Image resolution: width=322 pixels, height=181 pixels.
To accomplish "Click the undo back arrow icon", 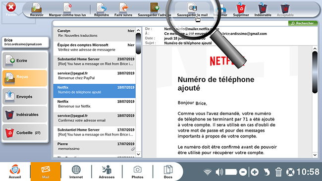I will [x=267, y=172].
